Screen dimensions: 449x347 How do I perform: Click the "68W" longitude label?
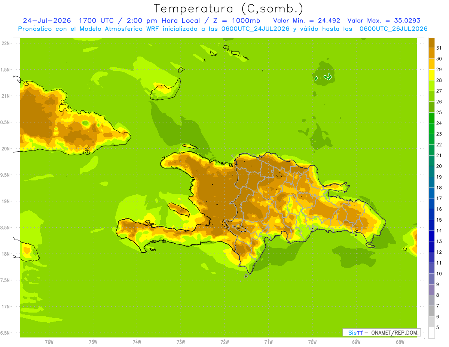pos(400,342)
